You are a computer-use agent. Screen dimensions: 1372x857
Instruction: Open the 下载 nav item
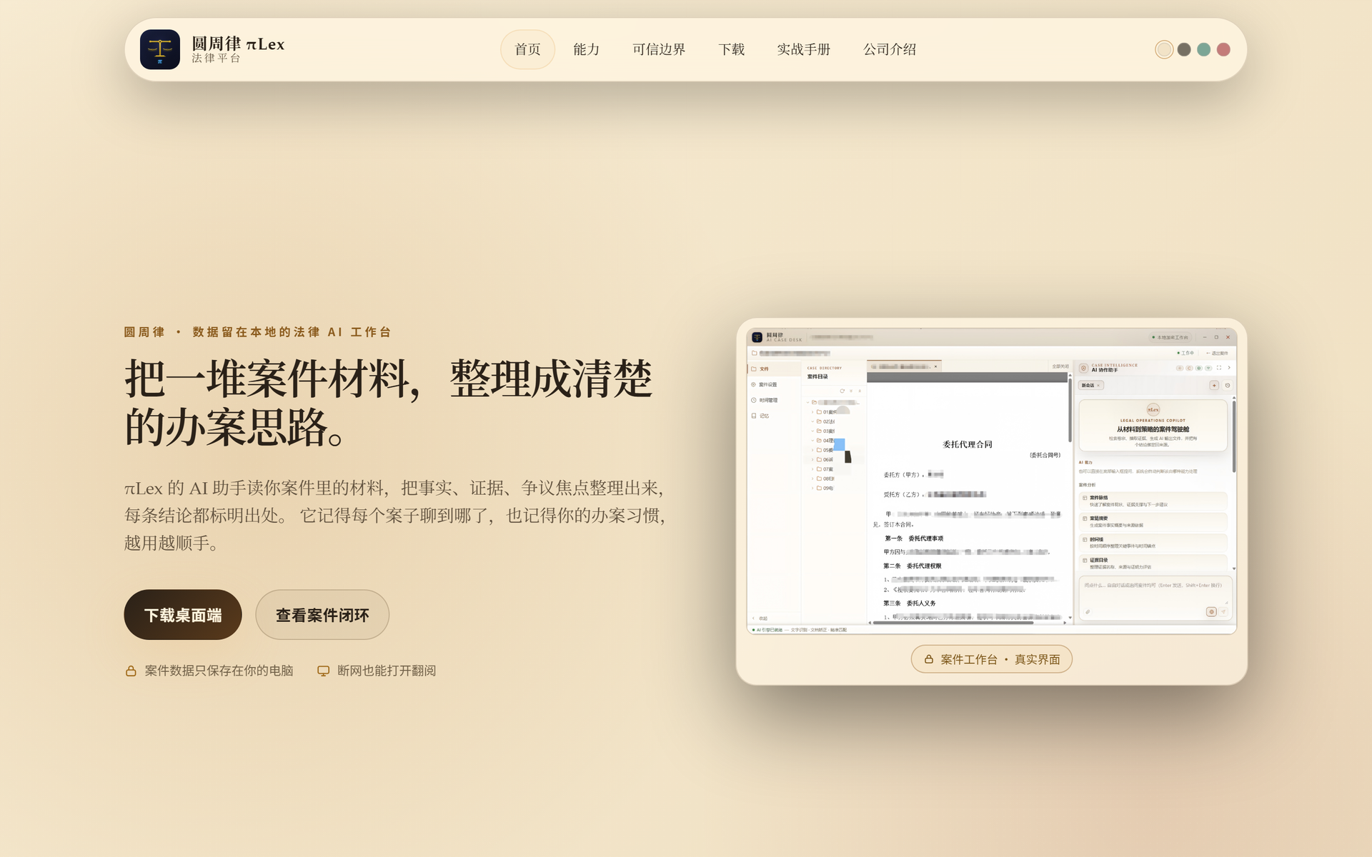click(731, 49)
